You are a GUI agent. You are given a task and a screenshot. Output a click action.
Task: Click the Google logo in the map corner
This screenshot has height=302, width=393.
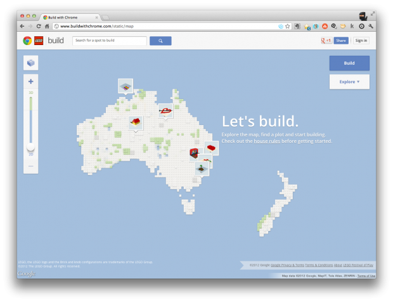27,273
